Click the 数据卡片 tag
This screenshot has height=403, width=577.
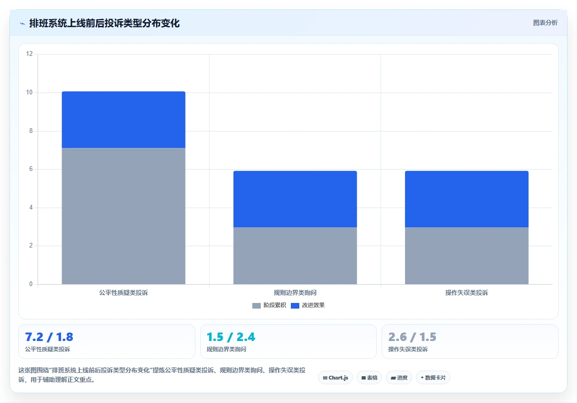433,378
